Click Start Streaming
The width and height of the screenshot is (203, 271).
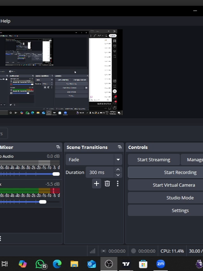point(154,159)
